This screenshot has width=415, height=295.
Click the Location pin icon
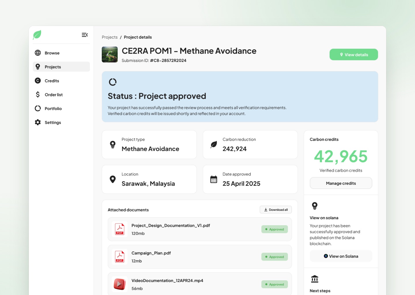pos(113,179)
